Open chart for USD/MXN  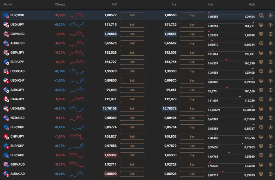click(x=261, y=109)
